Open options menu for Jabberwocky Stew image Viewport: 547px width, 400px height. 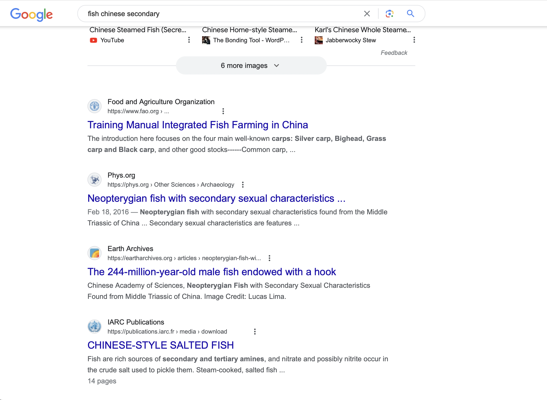coord(414,40)
